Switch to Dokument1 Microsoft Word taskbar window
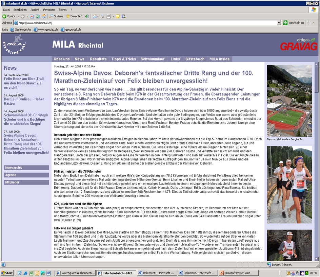This screenshot has width=320, height=277. (x=157, y=273)
